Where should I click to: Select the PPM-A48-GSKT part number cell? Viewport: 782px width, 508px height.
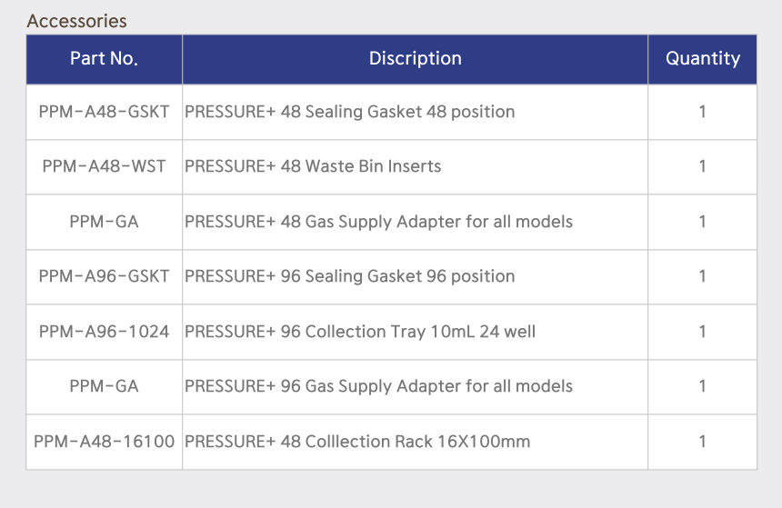104,112
